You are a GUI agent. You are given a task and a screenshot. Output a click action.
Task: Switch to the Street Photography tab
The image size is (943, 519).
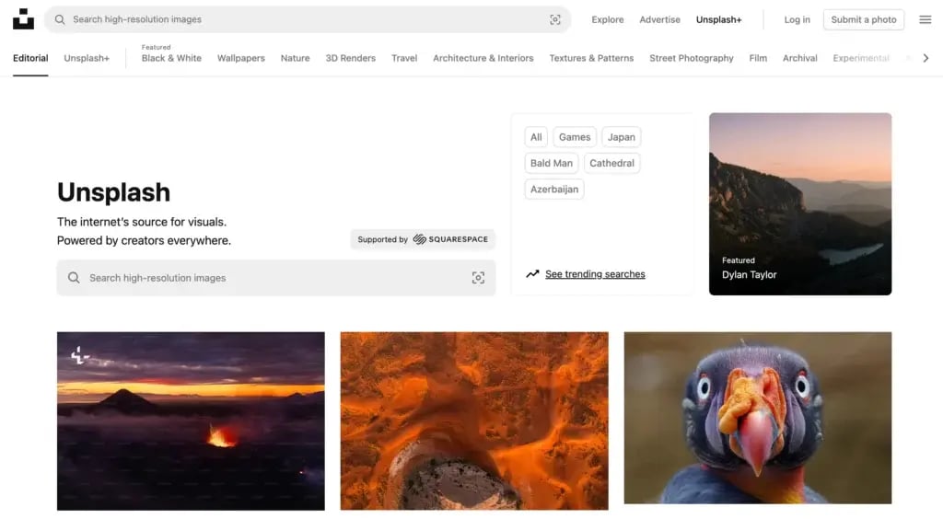click(691, 58)
